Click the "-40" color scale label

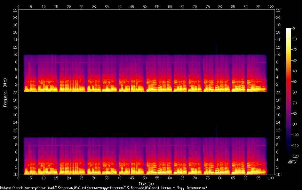[294, 71]
